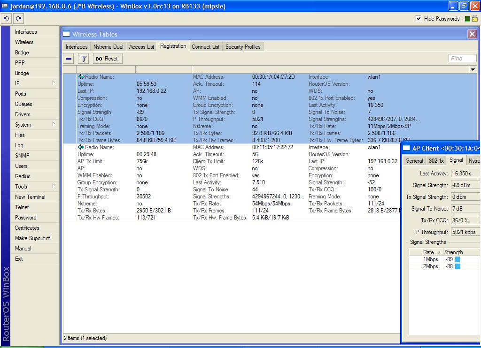Viewport: 481px width, 348px height.
Task: Open New Terminal from the sidebar
Action: tap(30, 197)
